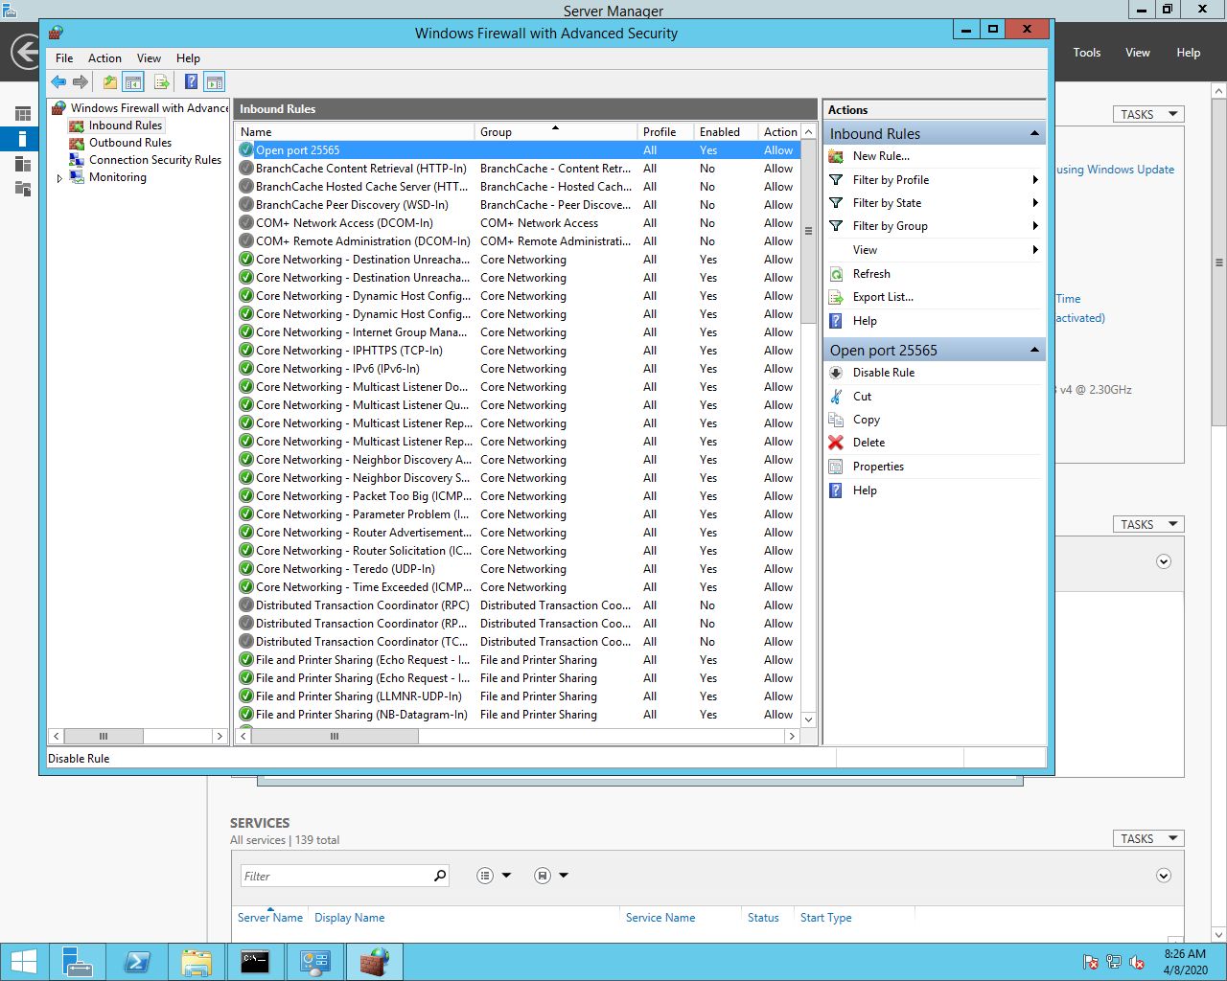Viewport: 1227px width, 981px height.
Task: Open the Filter by Profile submenu
Action: tap(891, 180)
